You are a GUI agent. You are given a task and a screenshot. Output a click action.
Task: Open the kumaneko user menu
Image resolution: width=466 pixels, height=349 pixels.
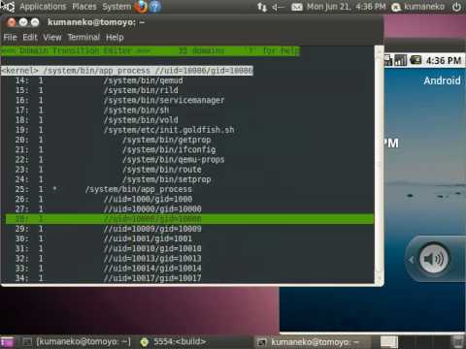417,7
